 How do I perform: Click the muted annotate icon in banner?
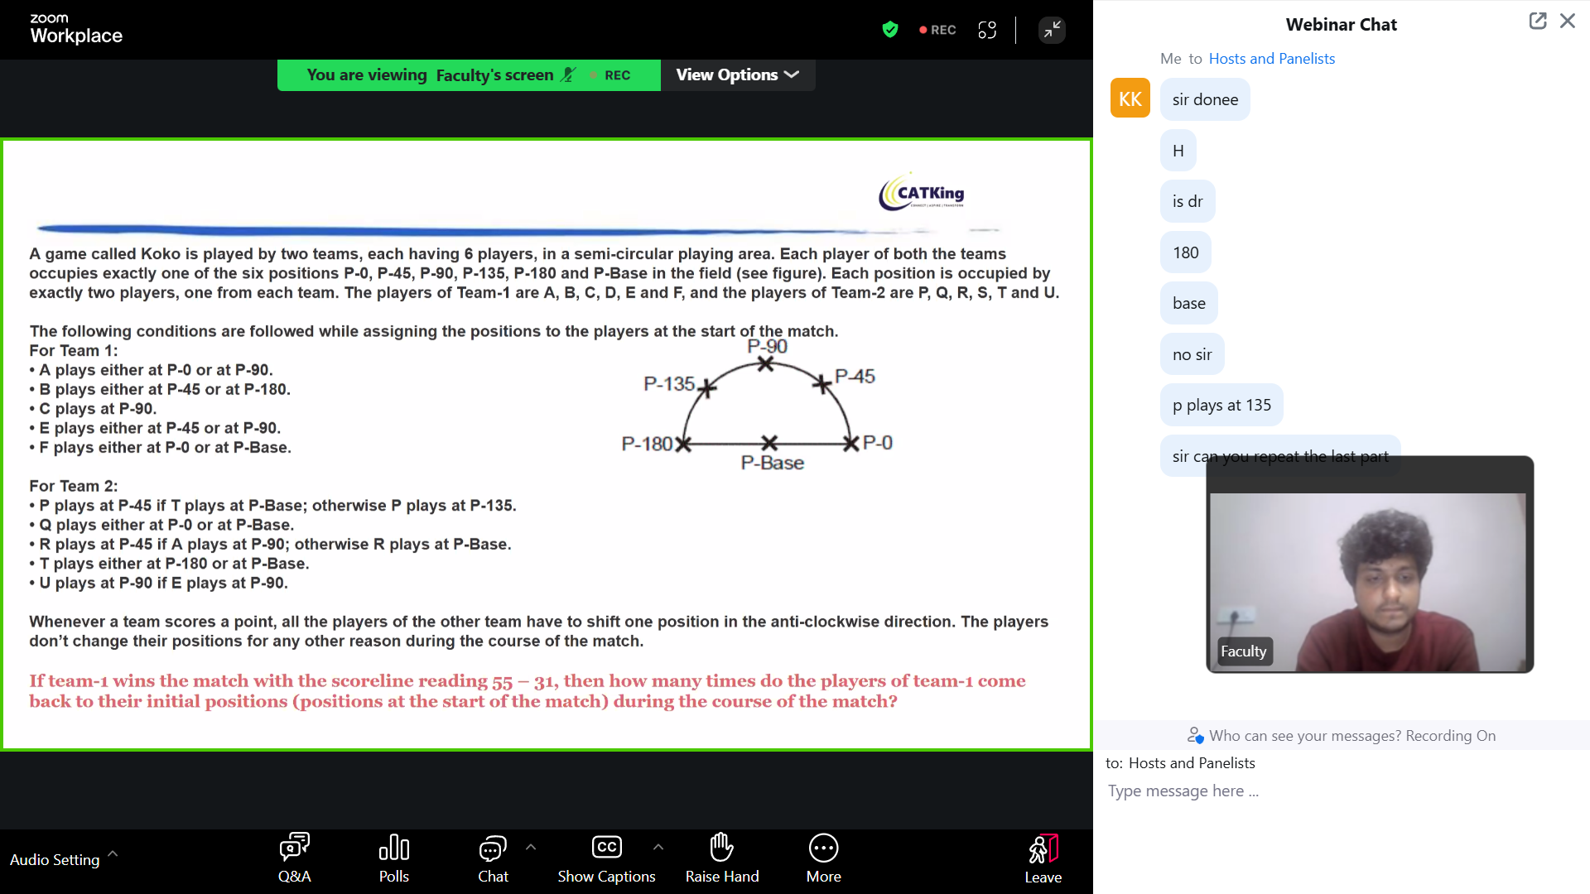(567, 74)
